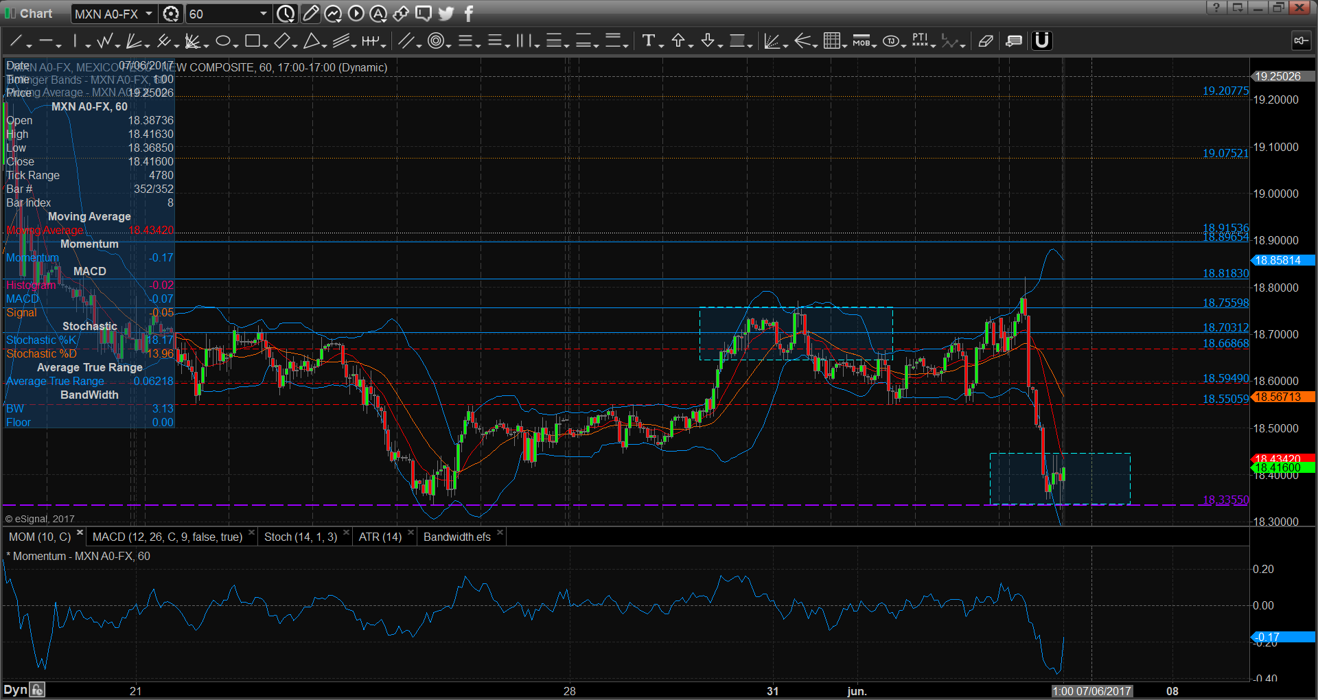
Task: Toggle the pencil drawing toolbar button
Action: coord(310,13)
